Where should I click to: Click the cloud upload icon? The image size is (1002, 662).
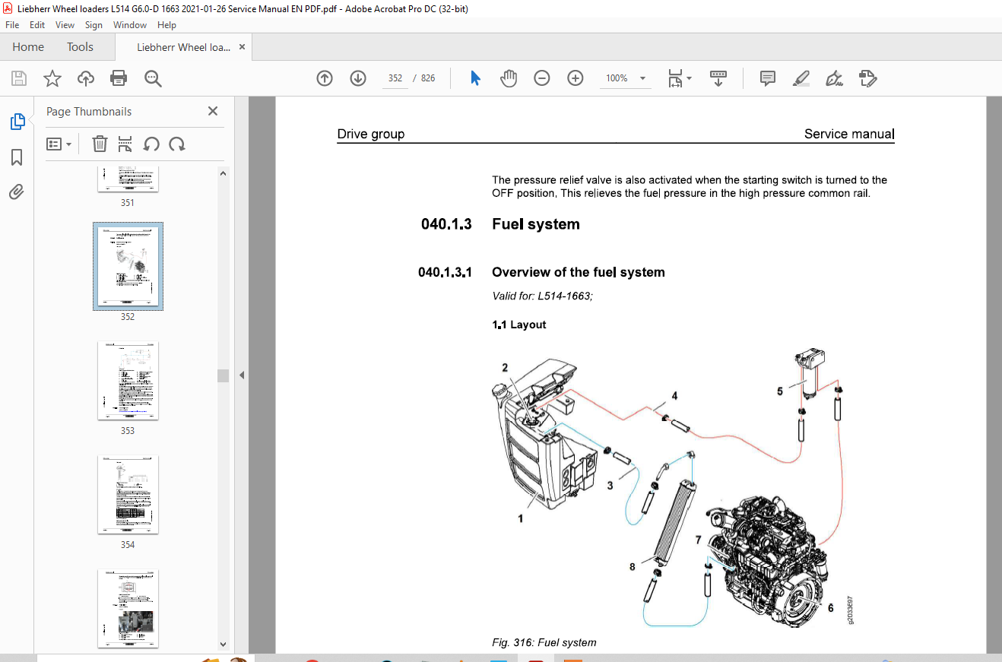86,78
